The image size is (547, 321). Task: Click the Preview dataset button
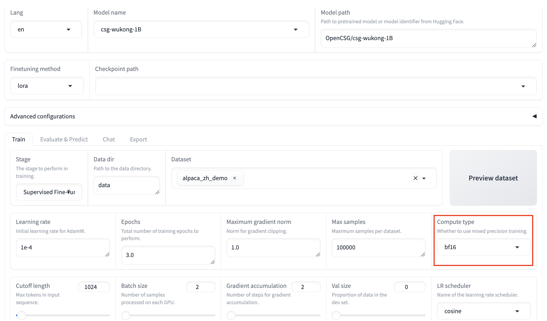coord(493,178)
